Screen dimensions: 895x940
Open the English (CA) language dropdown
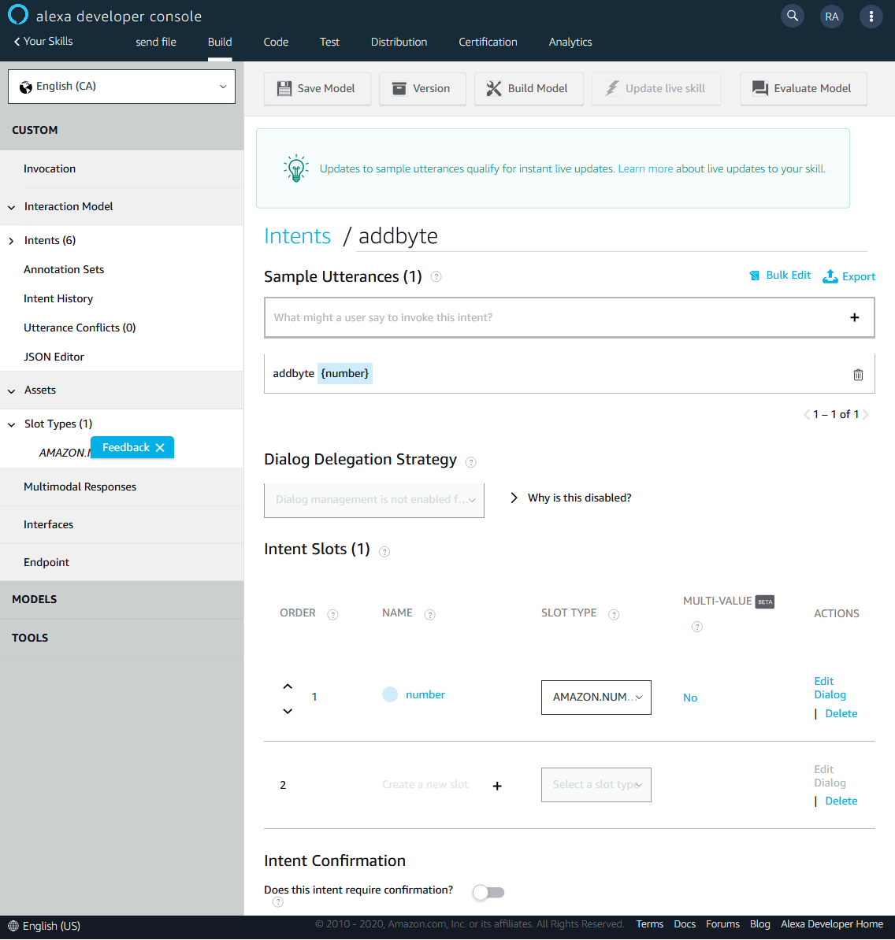click(121, 87)
